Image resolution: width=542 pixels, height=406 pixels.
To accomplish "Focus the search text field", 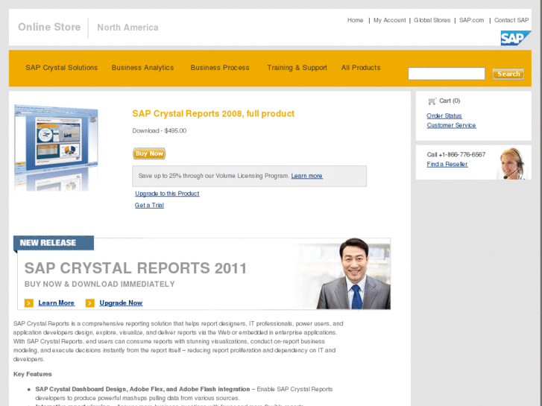I will (x=446, y=74).
